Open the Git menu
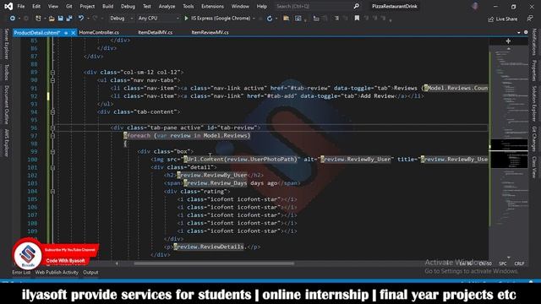Viewport: 541px width, 304px height. click(x=69, y=6)
